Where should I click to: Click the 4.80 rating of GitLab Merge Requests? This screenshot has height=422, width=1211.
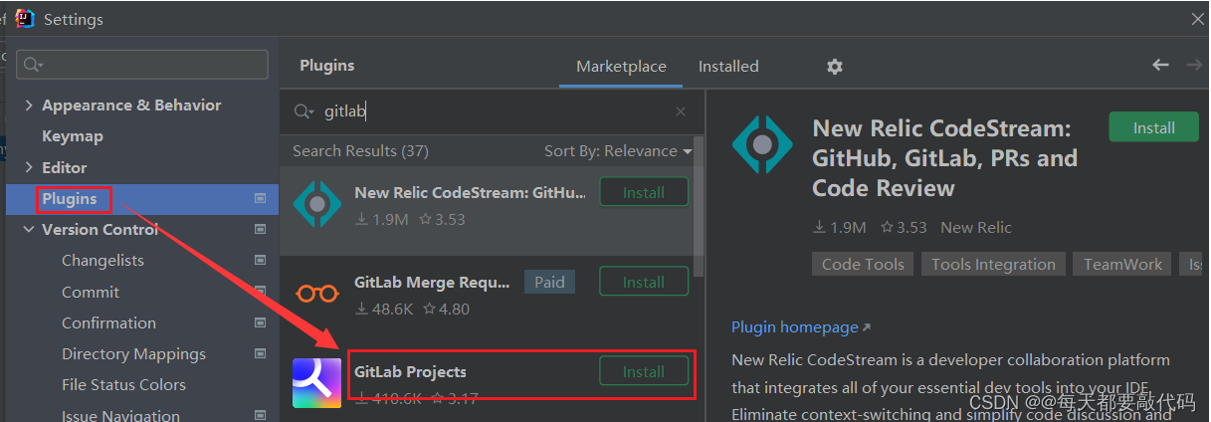(x=446, y=310)
